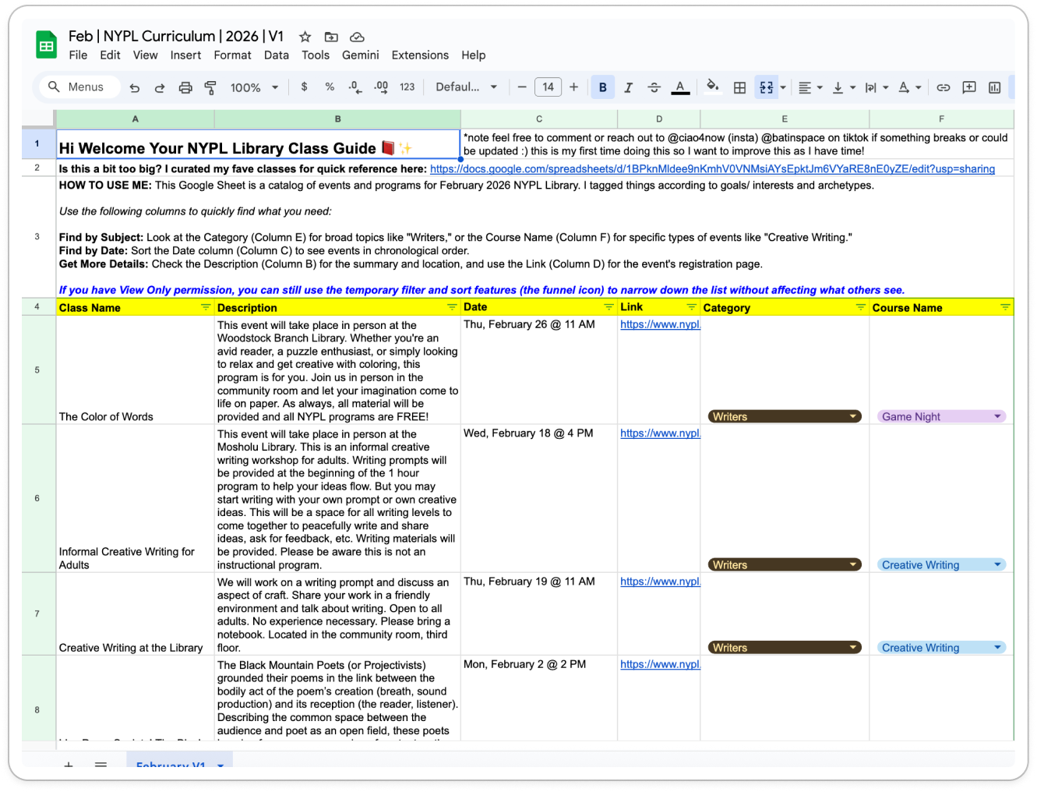Open the Data menu

pyautogui.click(x=277, y=55)
